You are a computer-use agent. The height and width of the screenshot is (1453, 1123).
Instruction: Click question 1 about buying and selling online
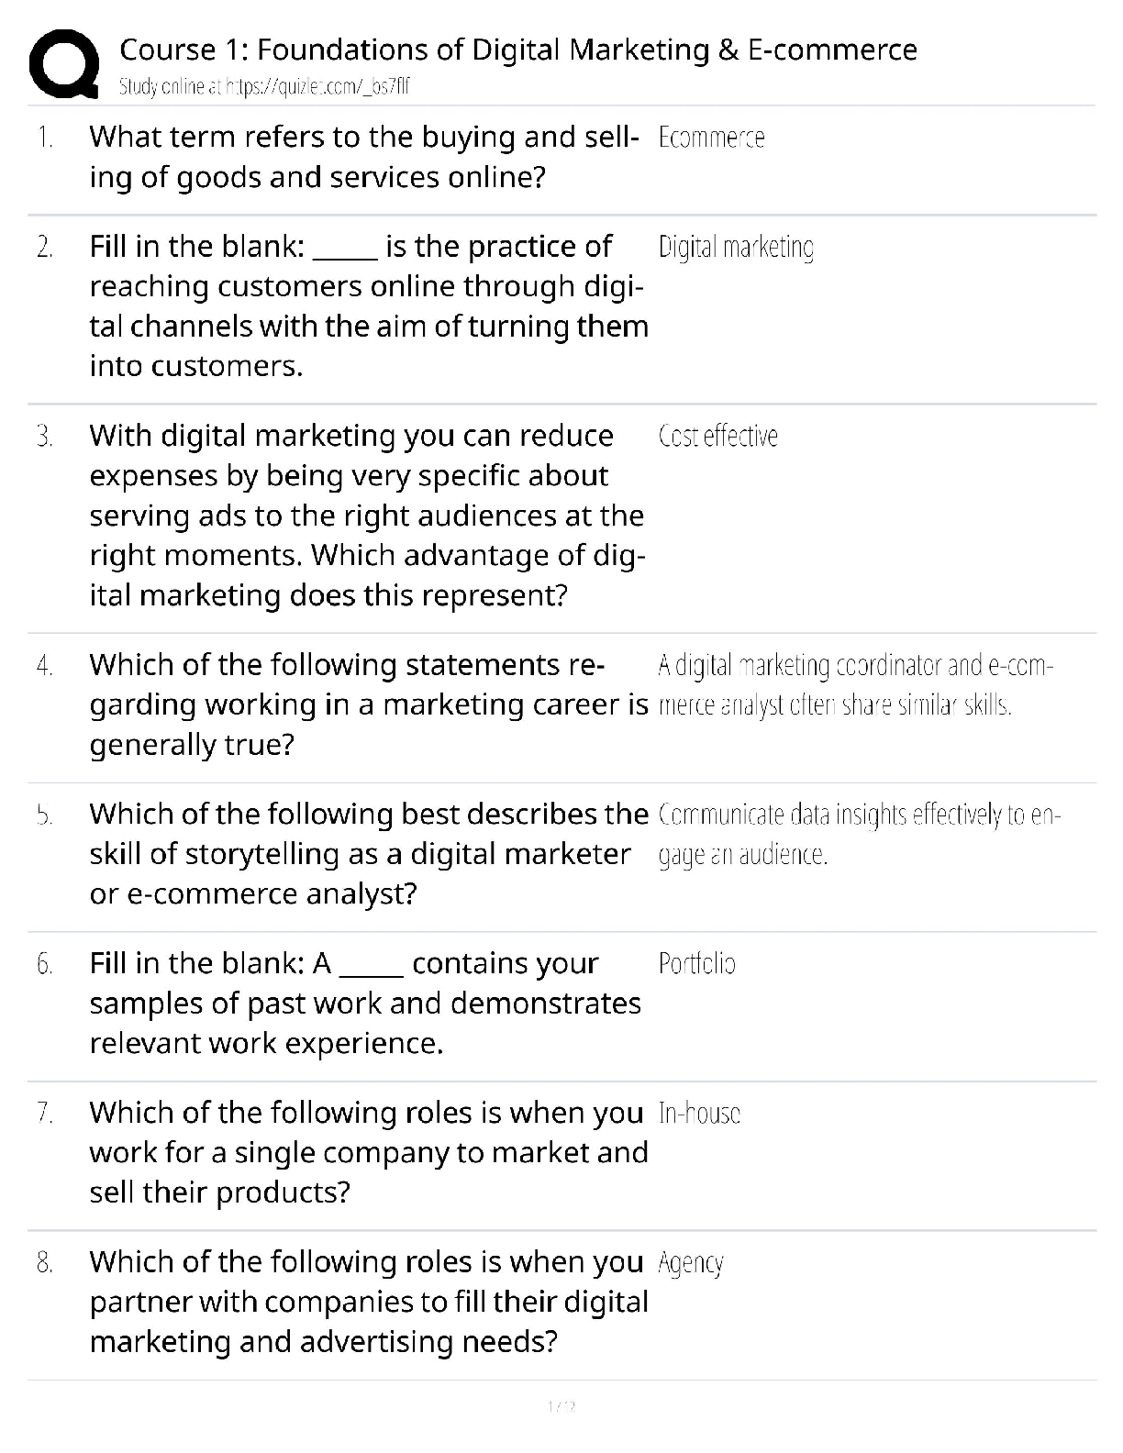363,157
